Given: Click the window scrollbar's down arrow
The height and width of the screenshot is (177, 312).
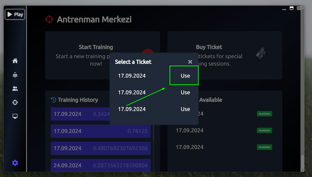Looking at the screenshot, I should tap(302, 170).
